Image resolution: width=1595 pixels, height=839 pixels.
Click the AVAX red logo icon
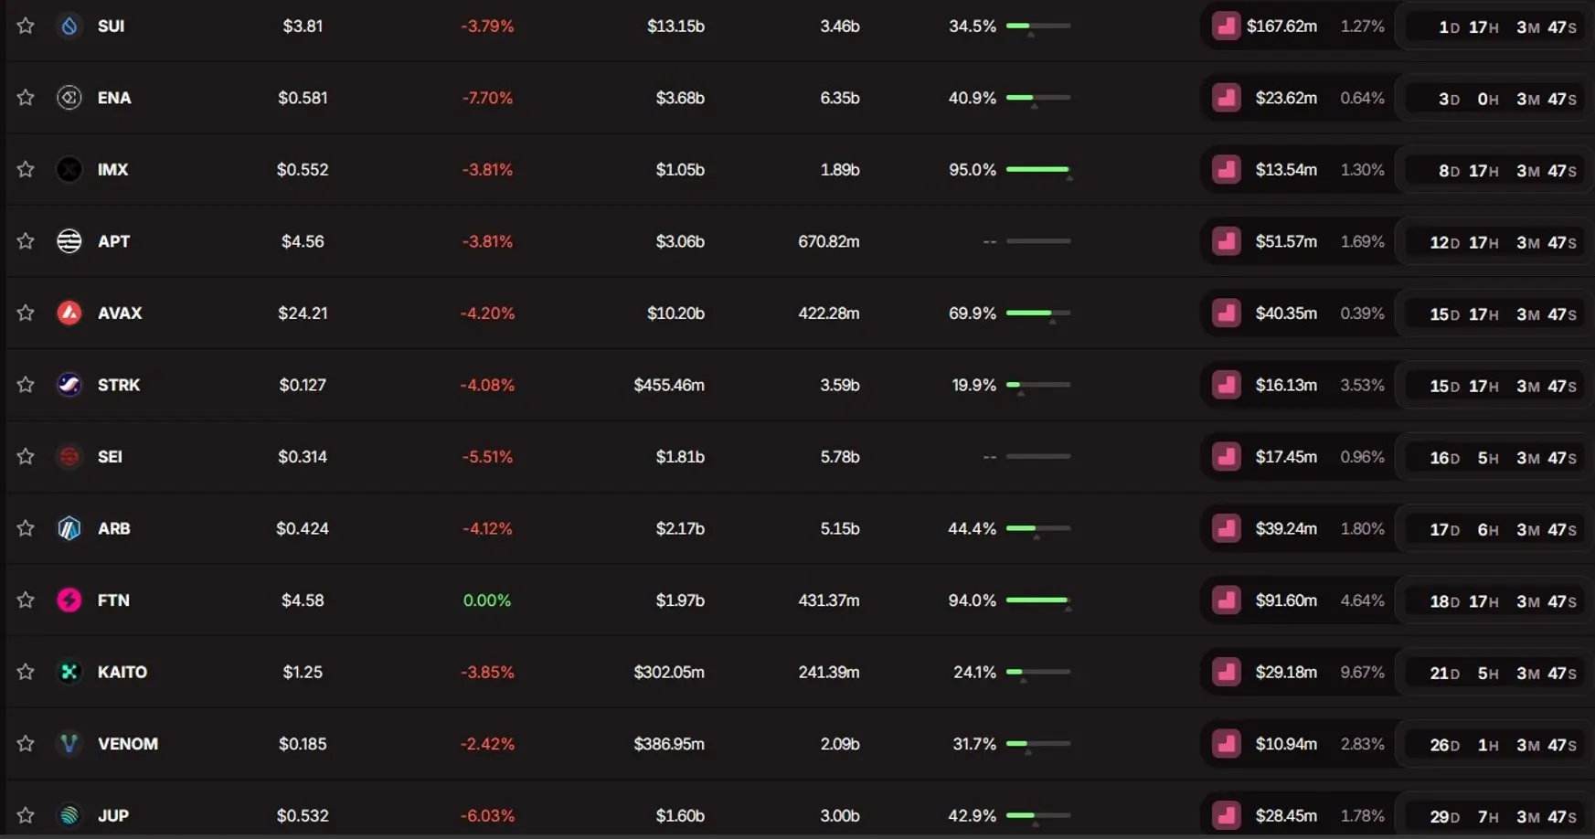pos(69,313)
